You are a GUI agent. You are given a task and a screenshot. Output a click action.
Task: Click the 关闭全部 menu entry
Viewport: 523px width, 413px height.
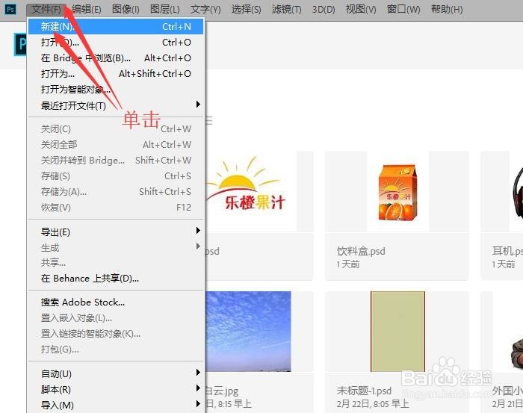point(116,145)
